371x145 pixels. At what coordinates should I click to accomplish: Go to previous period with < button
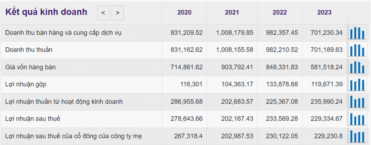tap(103, 13)
